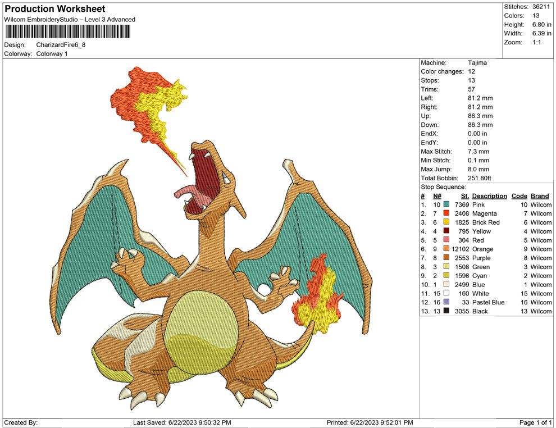Click the Brand column header
556x428 pixels.
[540, 196]
